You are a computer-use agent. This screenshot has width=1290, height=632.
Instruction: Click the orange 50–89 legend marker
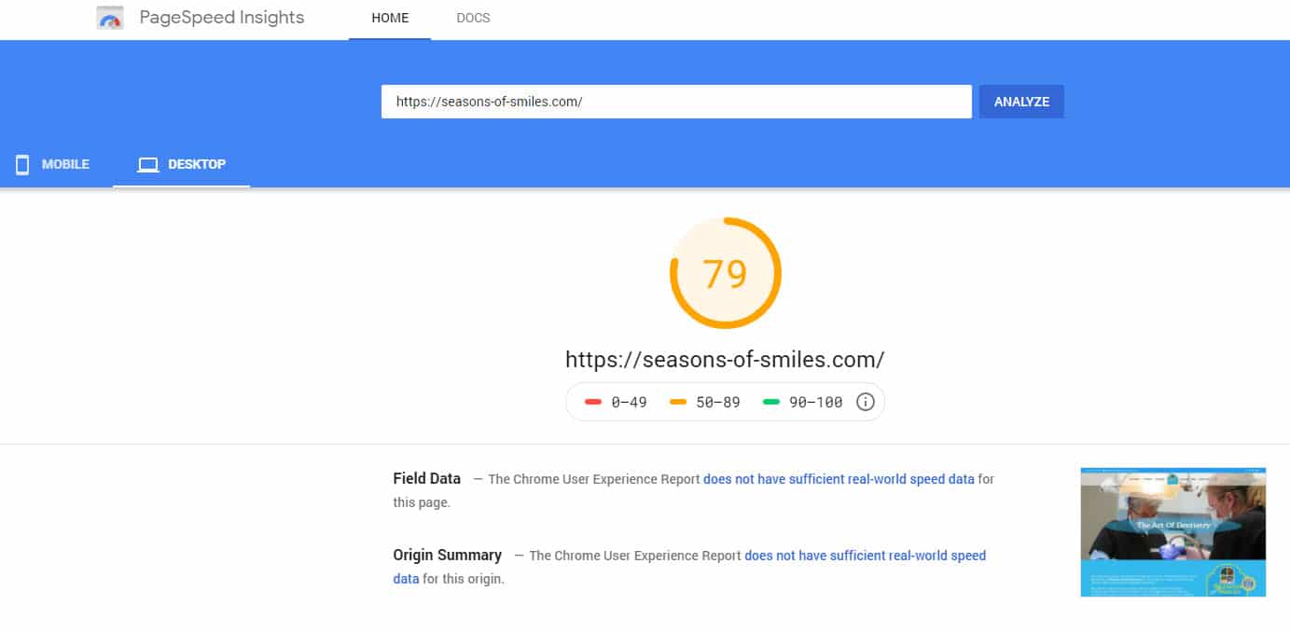coord(678,403)
